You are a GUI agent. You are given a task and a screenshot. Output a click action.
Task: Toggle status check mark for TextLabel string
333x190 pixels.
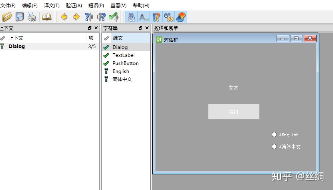[106, 55]
